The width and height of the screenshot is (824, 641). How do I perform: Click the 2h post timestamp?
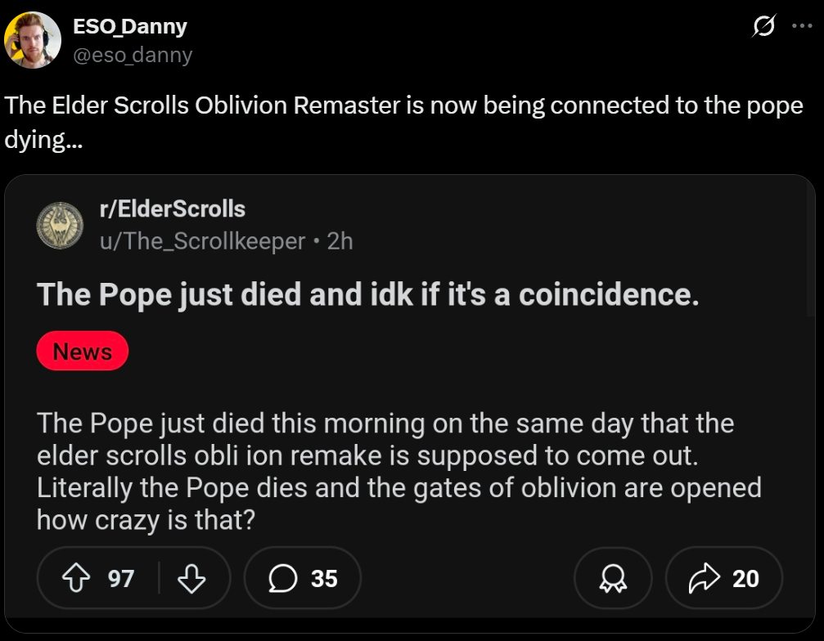coord(340,242)
